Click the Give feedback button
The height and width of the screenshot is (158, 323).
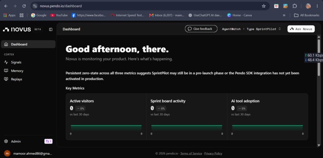click(201, 29)
